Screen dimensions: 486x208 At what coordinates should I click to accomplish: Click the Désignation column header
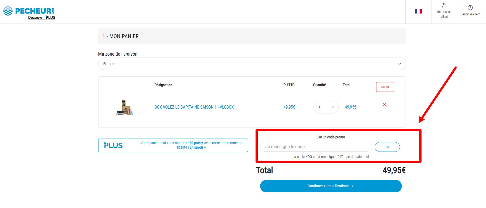(x=163, y=85)
